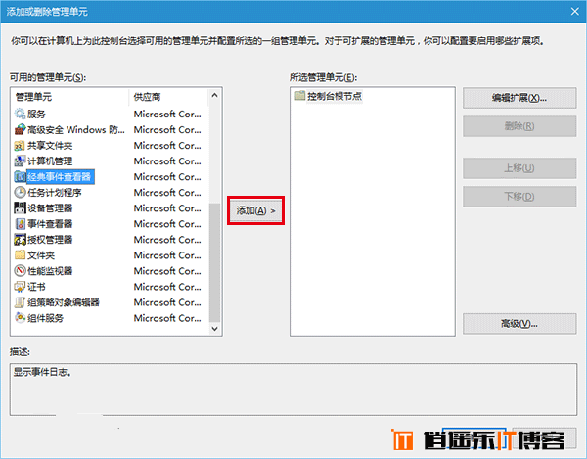Viewport: 587px width, 459px height.
Task: Select 组件服务 row label
Action: tap(45, 318)
